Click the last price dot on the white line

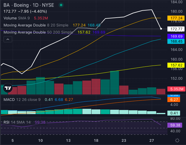[161, 29]
